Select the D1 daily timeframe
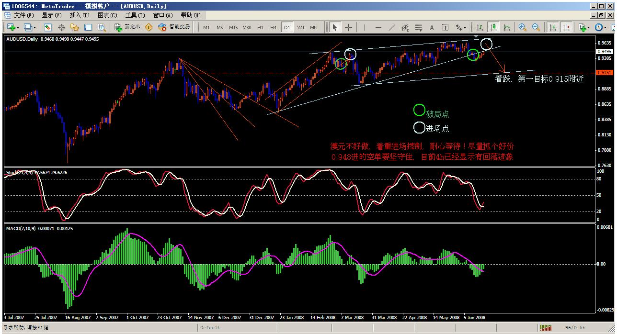617x334 pixels. [287, 27]
